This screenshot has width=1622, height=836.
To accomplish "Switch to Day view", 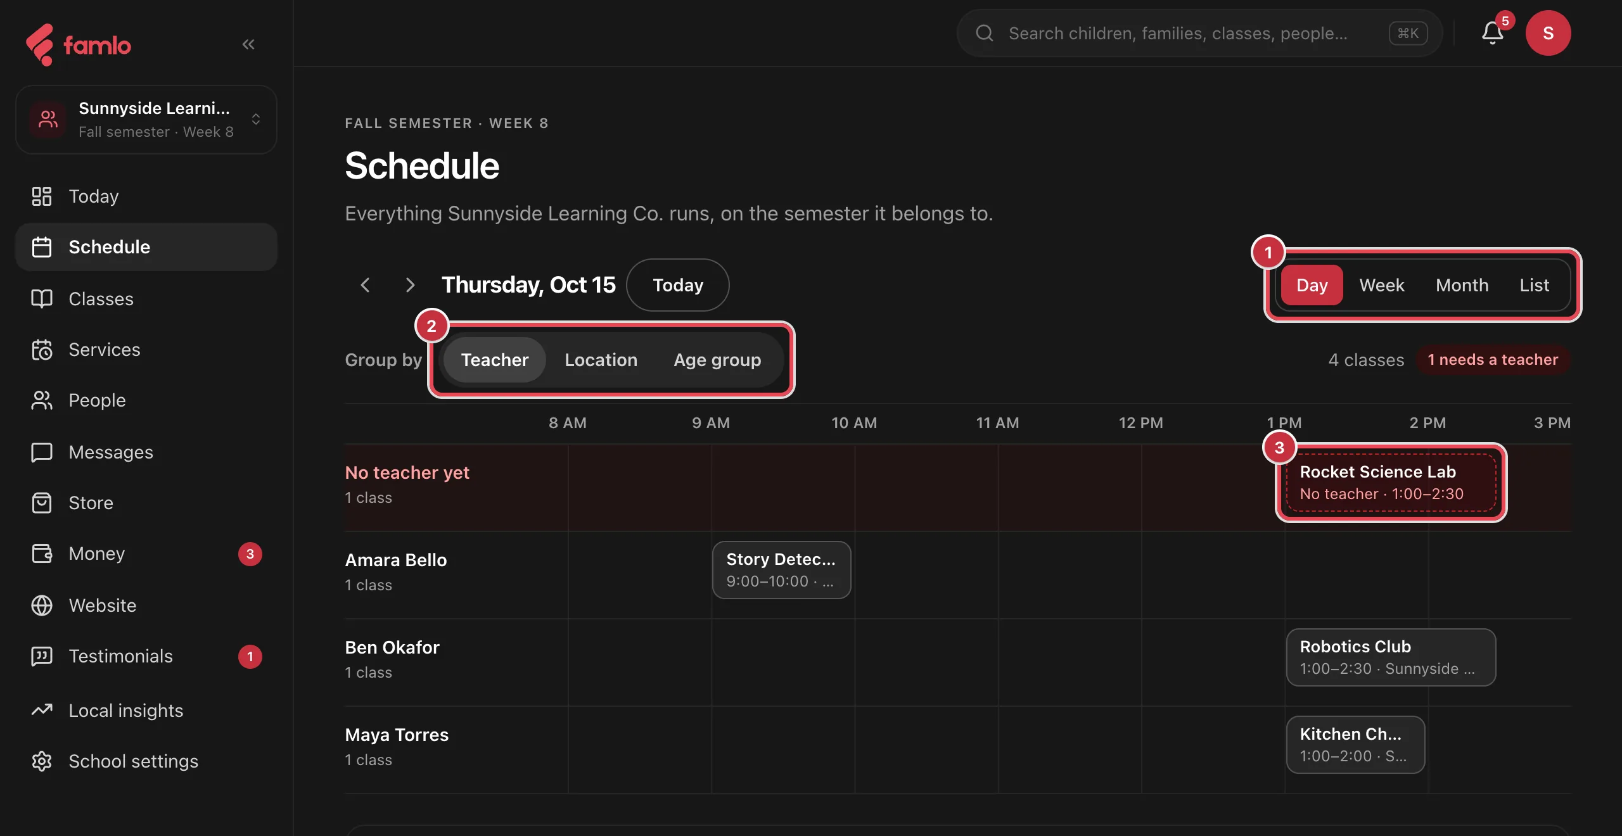I will click(x=1312, y=285).
